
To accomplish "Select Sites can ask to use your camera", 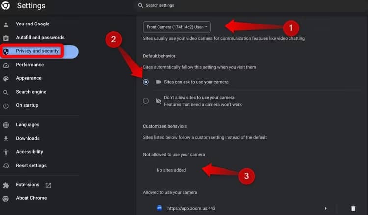I will tap(146, 82).
